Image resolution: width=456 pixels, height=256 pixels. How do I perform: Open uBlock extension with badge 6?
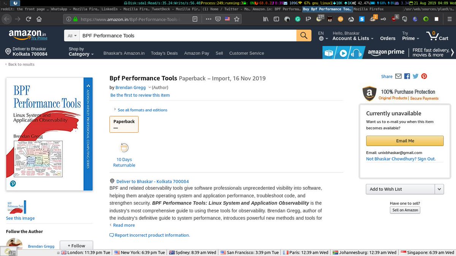[x=394, y=18]
